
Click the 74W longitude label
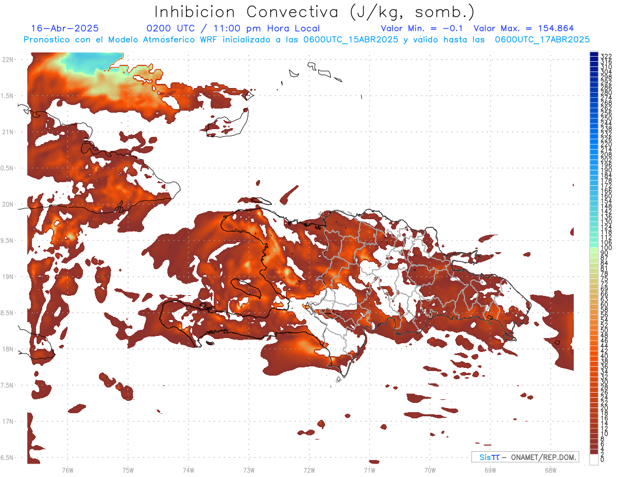point(188,470)
